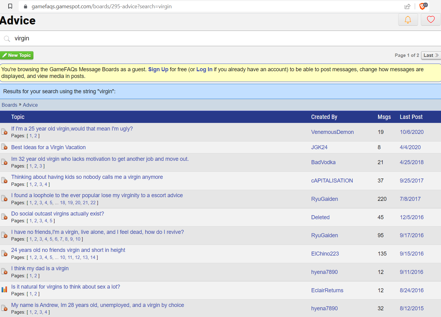
Task: Open the Boards breadcrumb link
Action: pyautogui.click(x=9, y=105)
